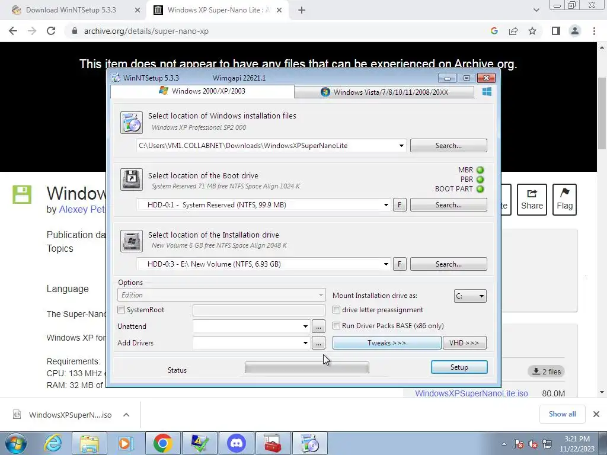Switch to Windows 2000/XP/2003 tab
Viewport: 607px width, 455px height.
point(203,91)
